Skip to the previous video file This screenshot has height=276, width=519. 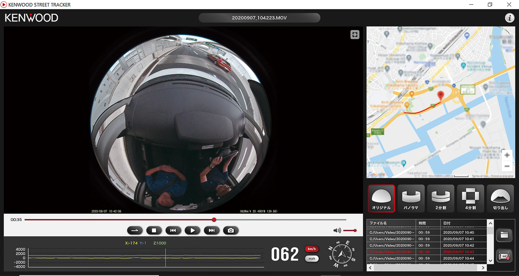173,230
